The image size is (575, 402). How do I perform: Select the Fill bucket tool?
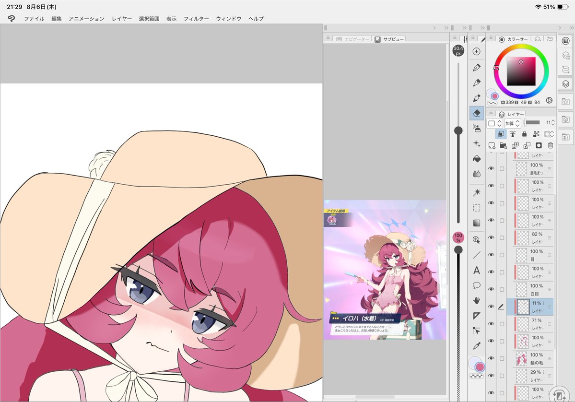[476, 158]
